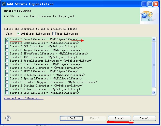Check Struts 2 Struts 1 Support checkbox

point(7,82)
